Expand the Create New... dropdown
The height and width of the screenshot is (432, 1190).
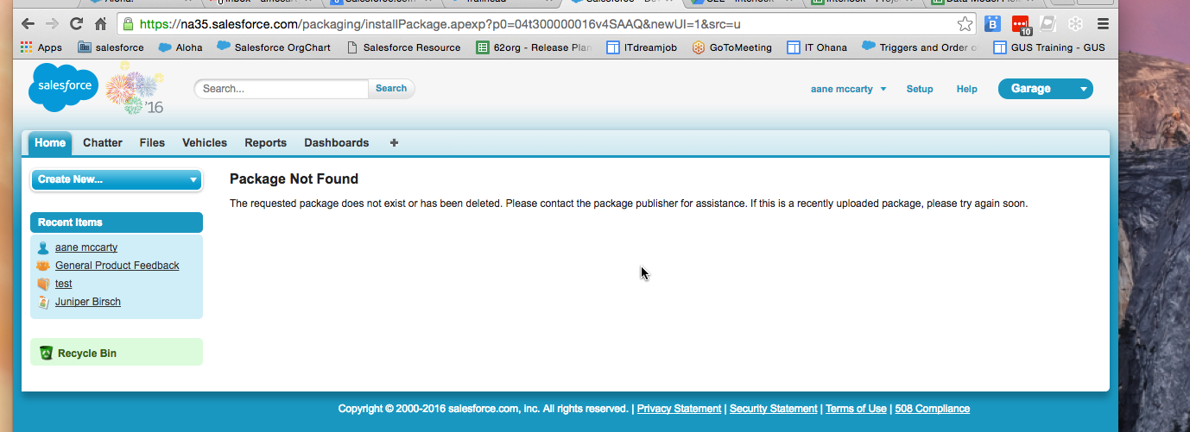pyautogui.click(x=117, y=179)
